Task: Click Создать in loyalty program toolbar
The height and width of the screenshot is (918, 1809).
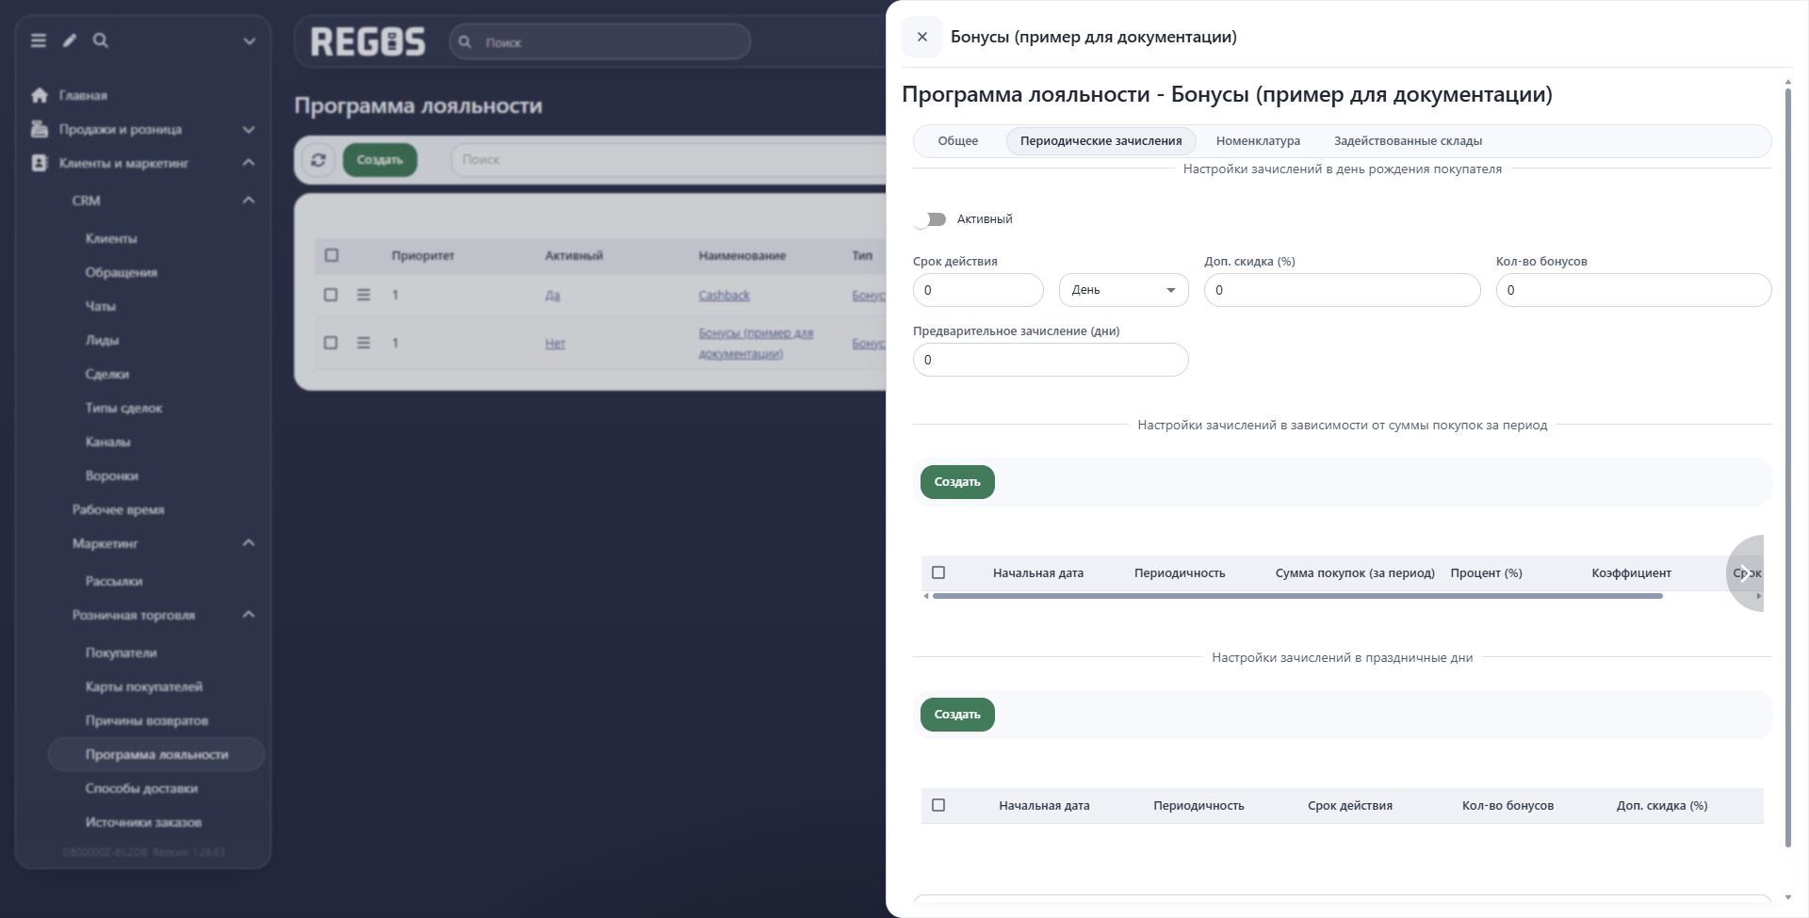Action: point(380,160)
